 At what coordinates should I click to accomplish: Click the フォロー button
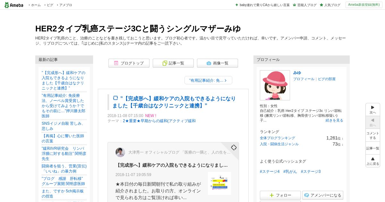click(x=280, y=195)
